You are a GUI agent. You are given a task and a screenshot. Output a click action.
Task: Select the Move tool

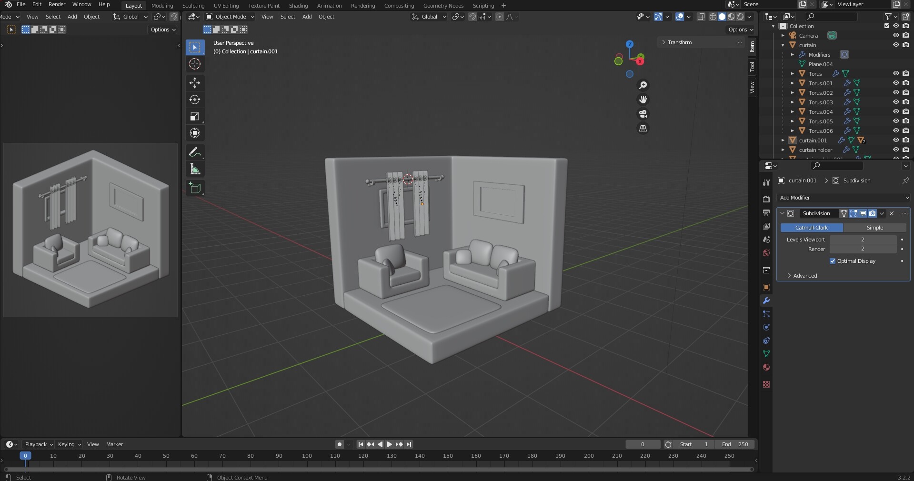[x=194, y=83]
